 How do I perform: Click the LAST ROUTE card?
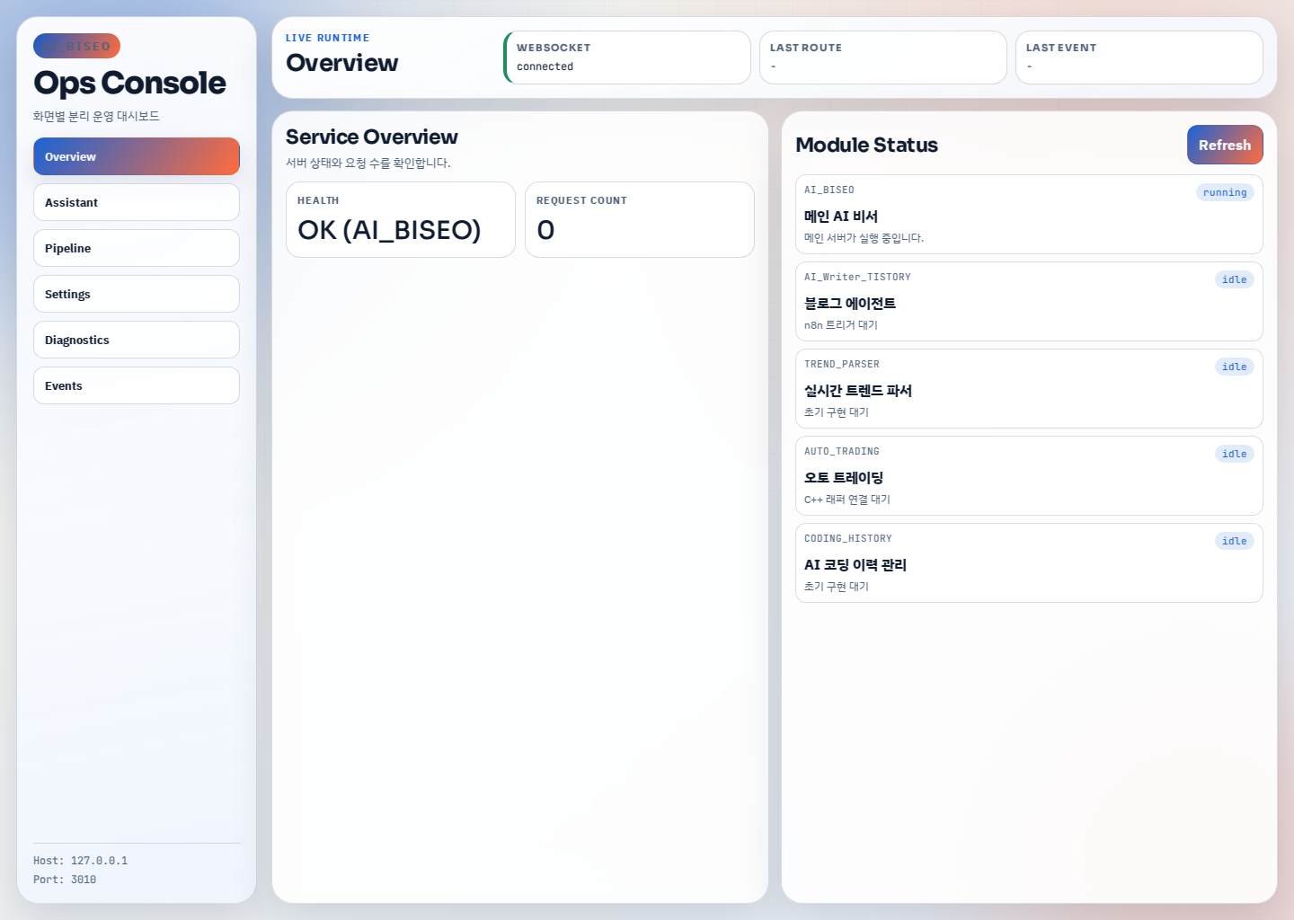coord(882,57)
